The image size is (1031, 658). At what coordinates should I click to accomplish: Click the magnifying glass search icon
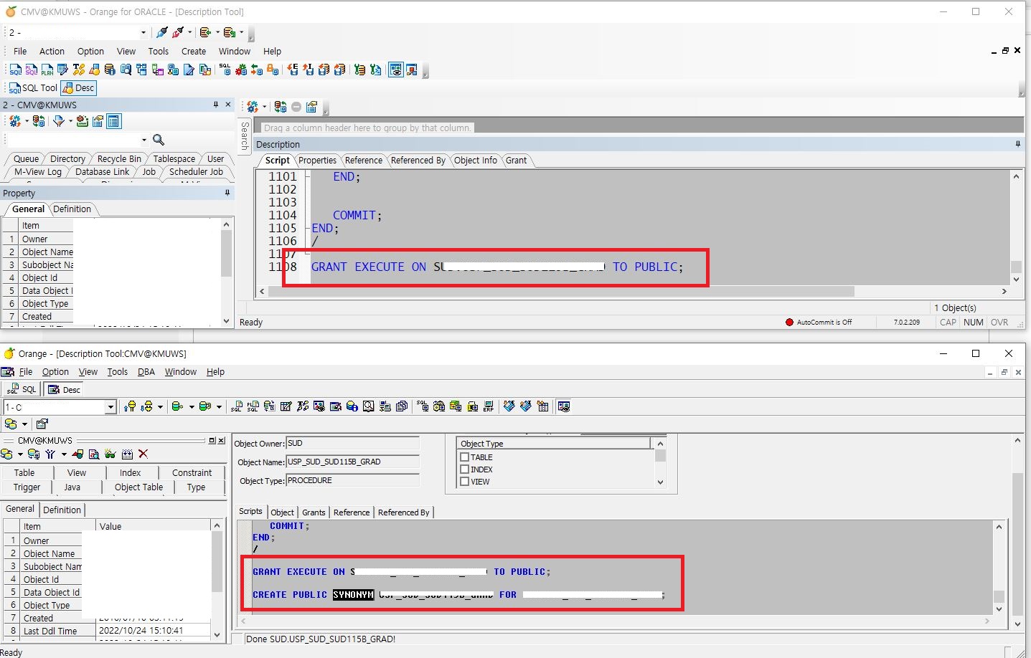coord(159,140)
